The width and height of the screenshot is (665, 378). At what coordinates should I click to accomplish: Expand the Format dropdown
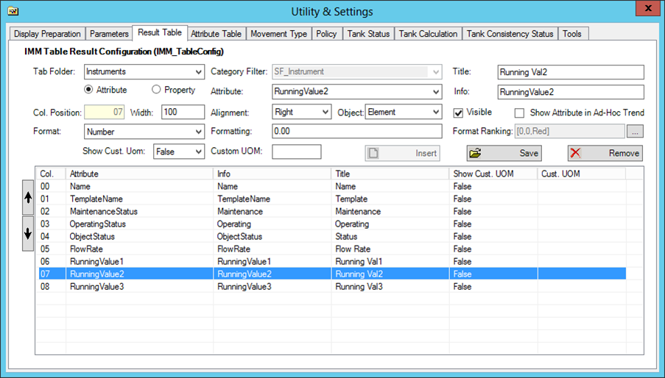click(x=199, y=132)
